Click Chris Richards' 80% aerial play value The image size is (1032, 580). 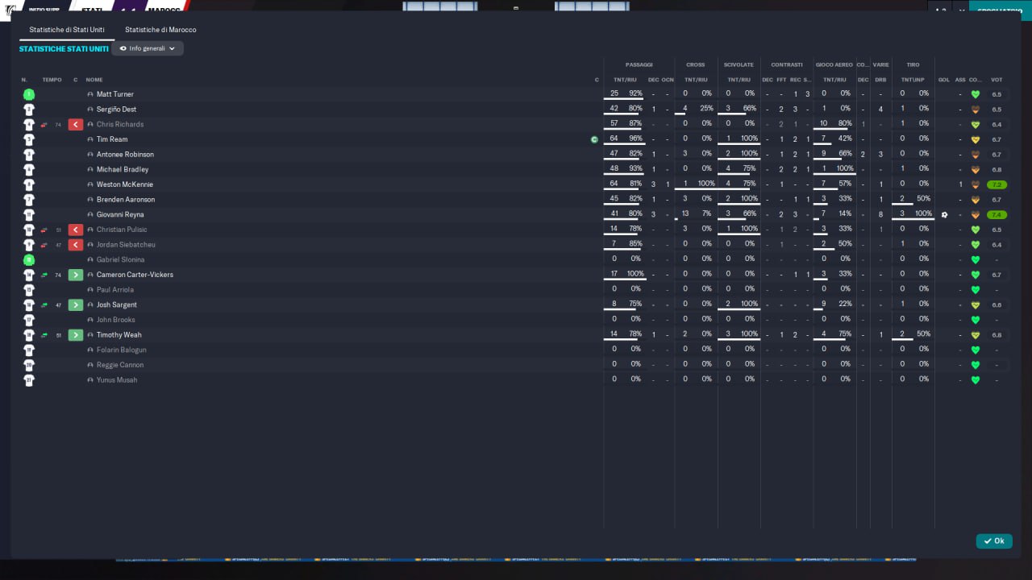pos(845,124)
